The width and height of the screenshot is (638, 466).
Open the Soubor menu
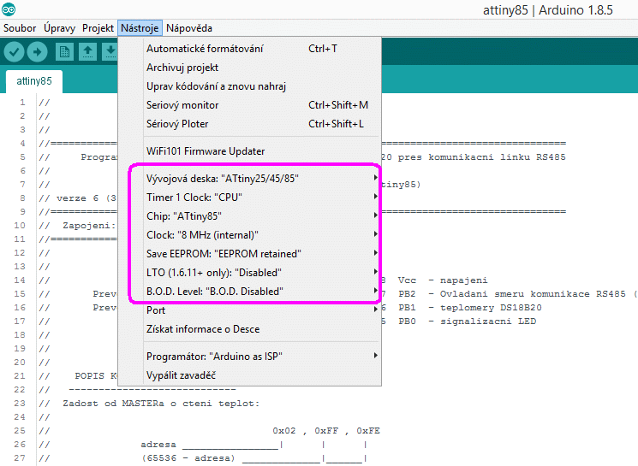[x=20, y=28]
